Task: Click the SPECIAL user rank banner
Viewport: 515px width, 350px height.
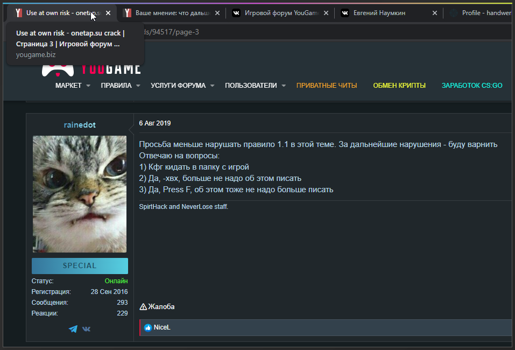Action: tap(80, 266)
